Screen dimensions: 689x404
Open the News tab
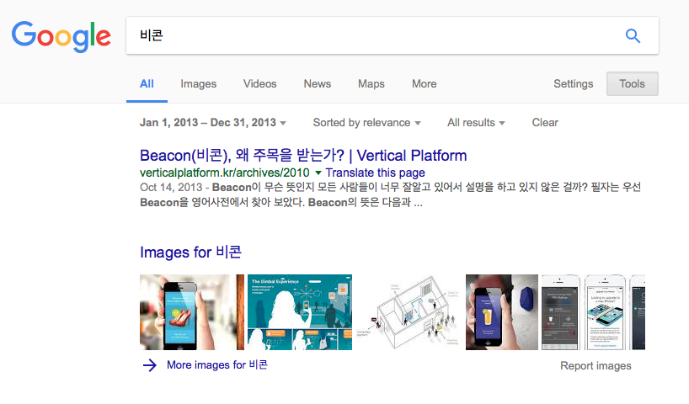pyautogui.click(x=318, y=84)
